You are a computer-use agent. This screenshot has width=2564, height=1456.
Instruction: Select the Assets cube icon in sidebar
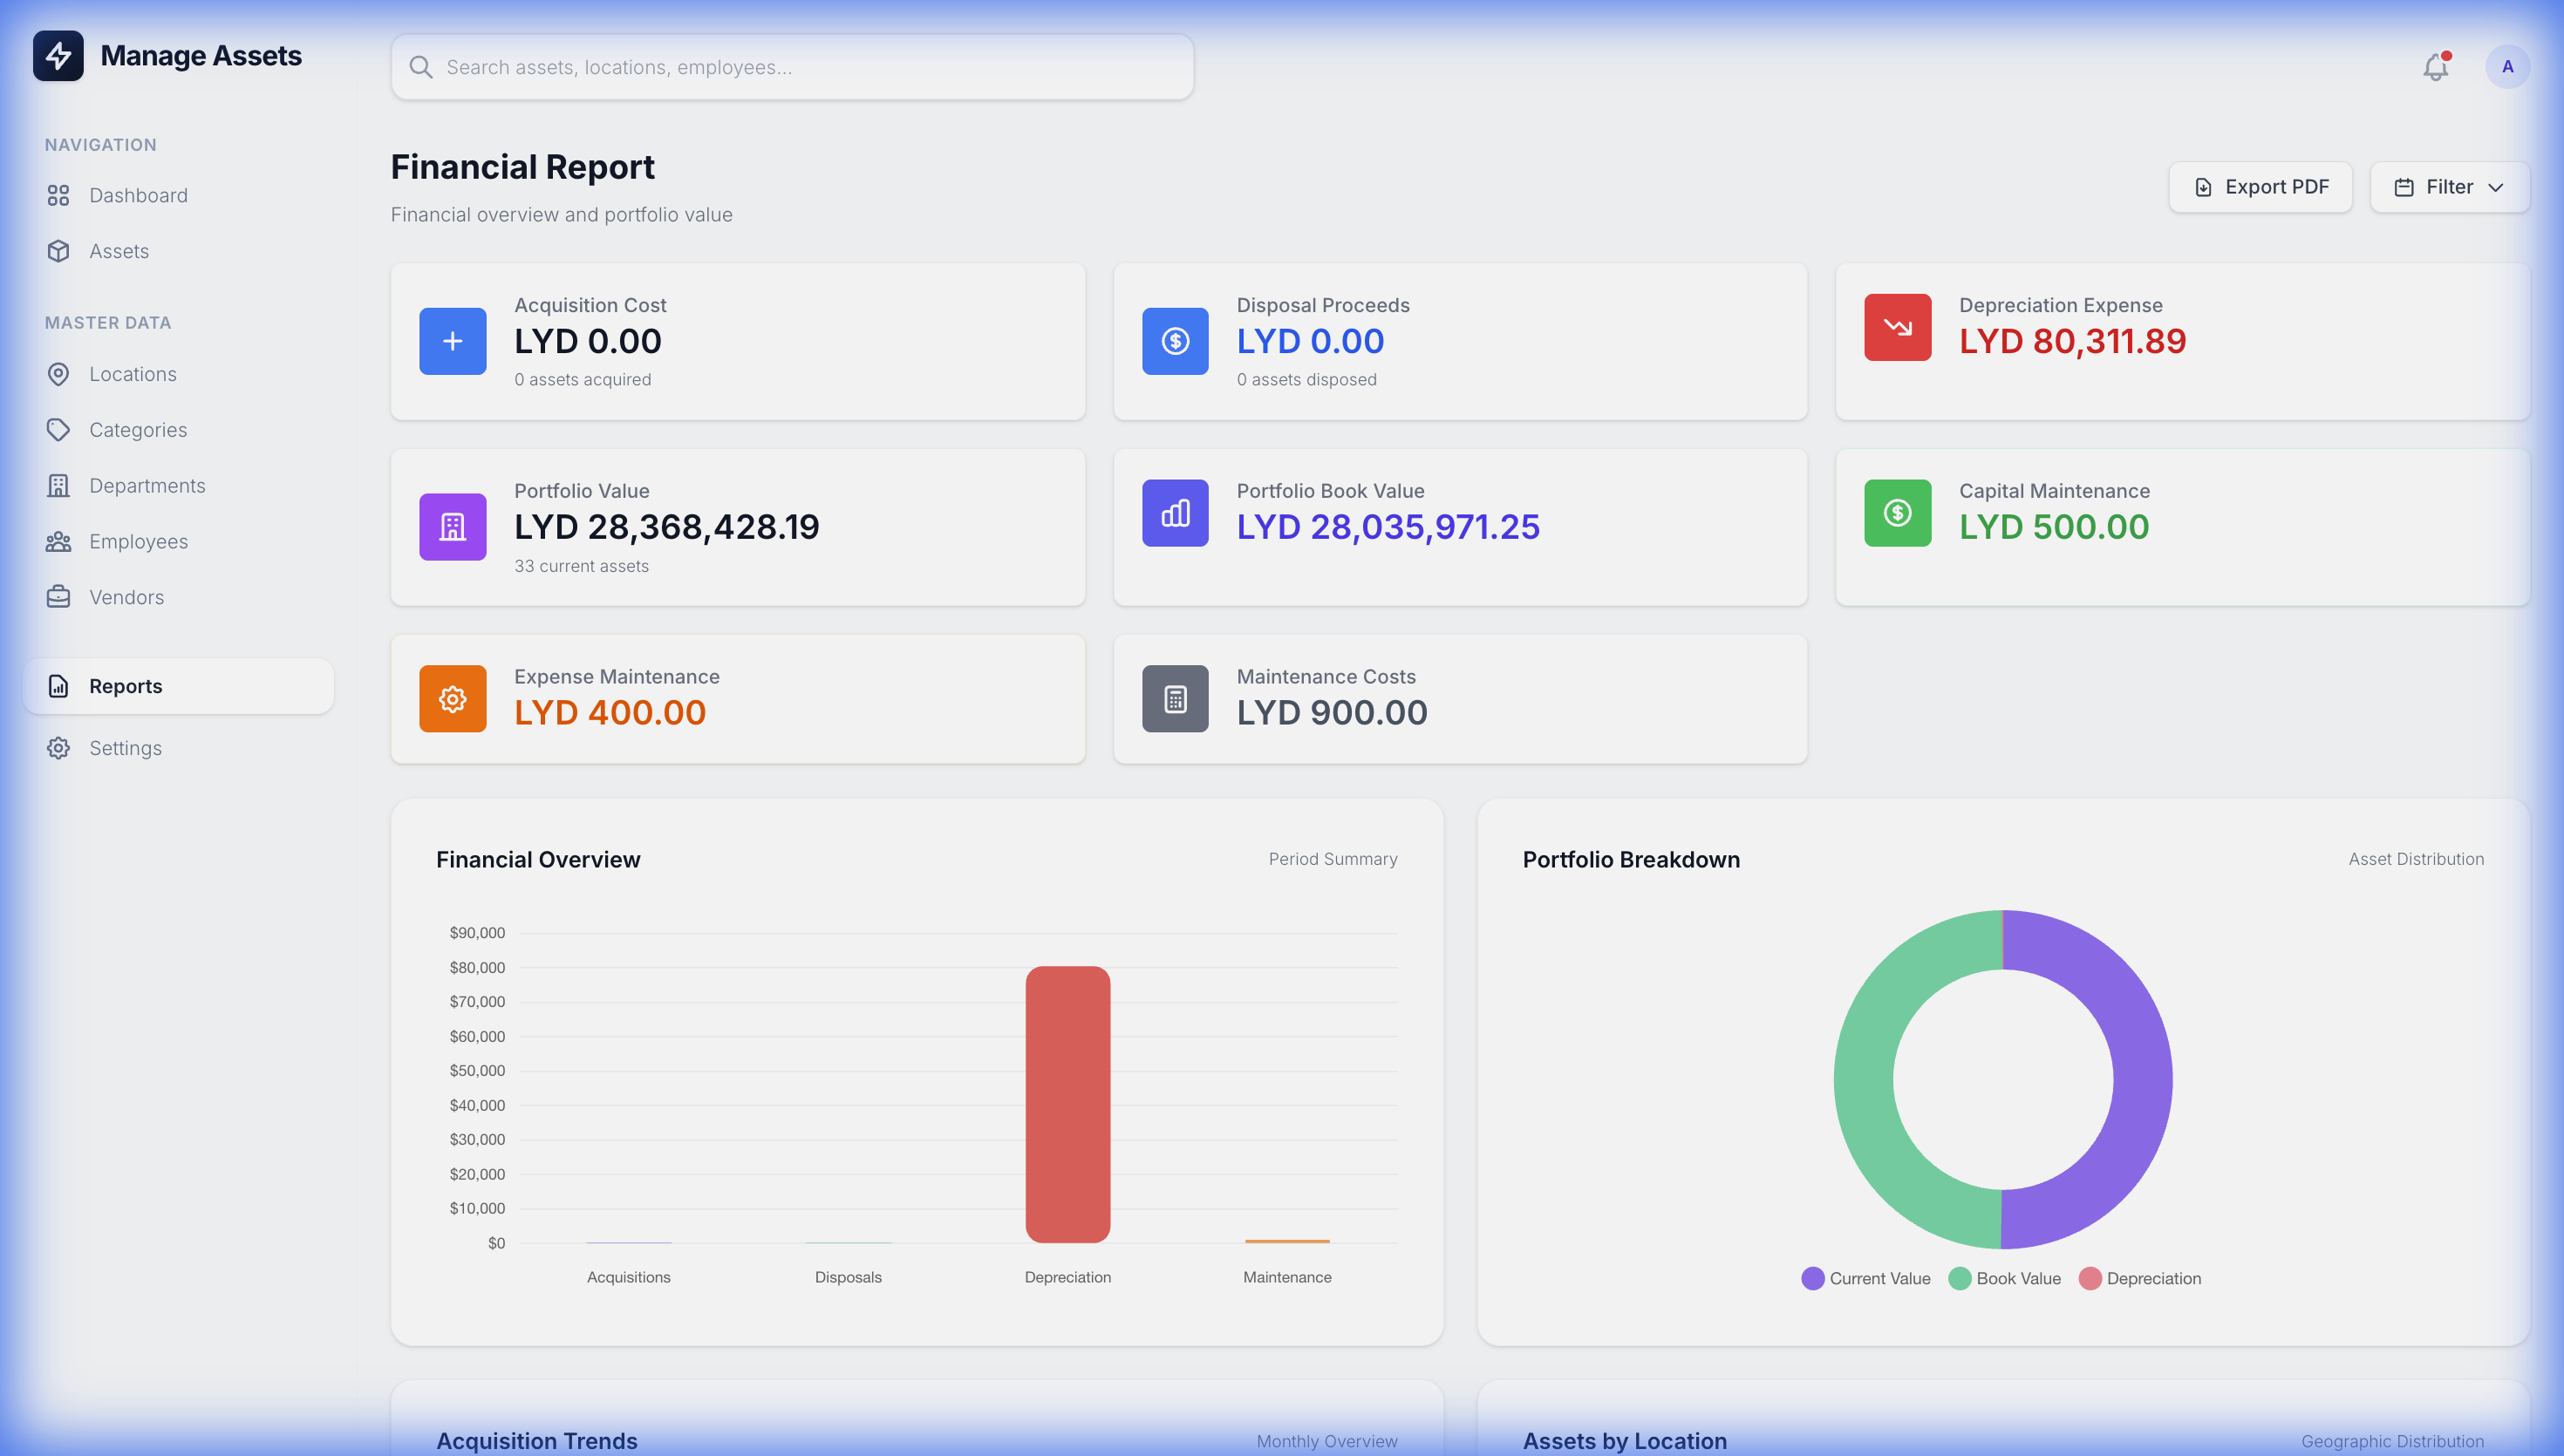pyautogui.click(x=59, y=251)
